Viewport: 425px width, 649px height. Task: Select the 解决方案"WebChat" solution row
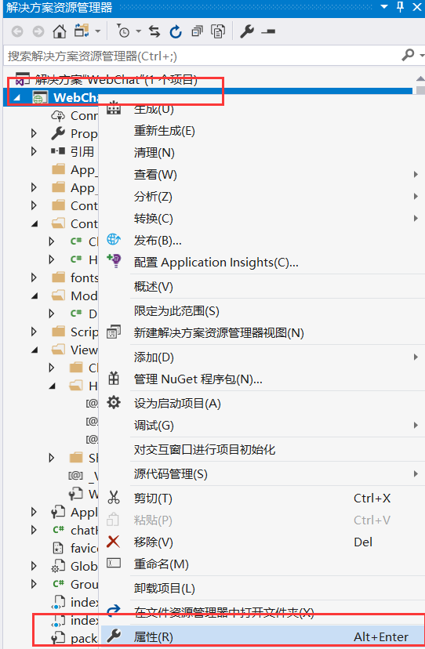pyautogui.click(x=106, y=79)
